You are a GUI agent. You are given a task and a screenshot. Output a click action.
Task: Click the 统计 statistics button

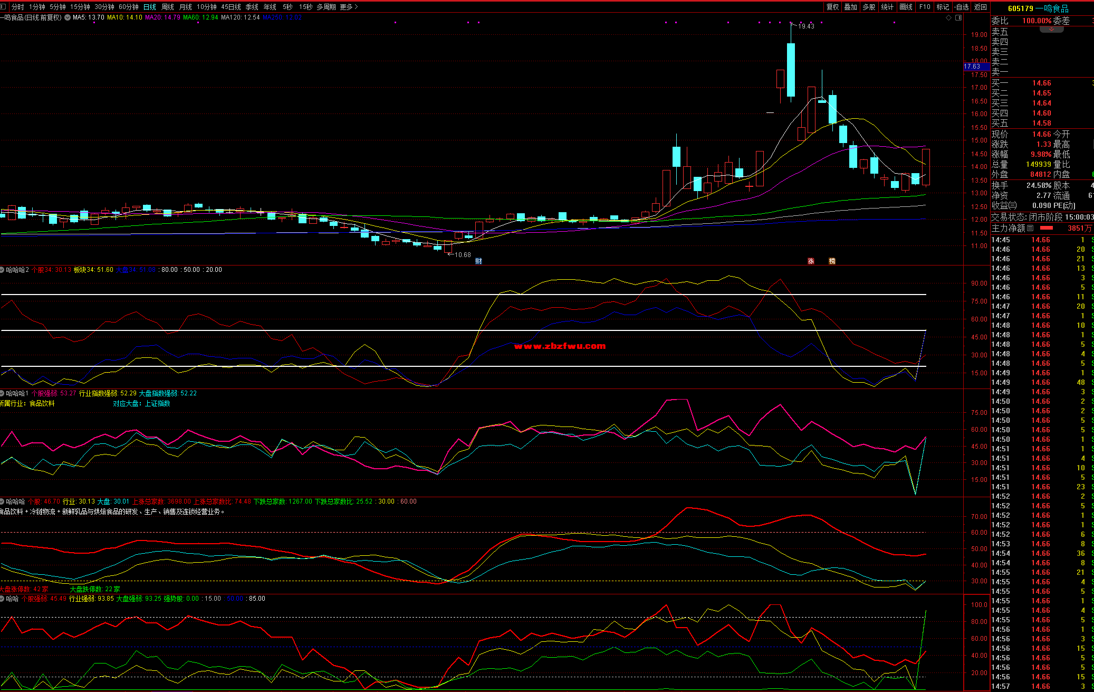coord(888,7)
